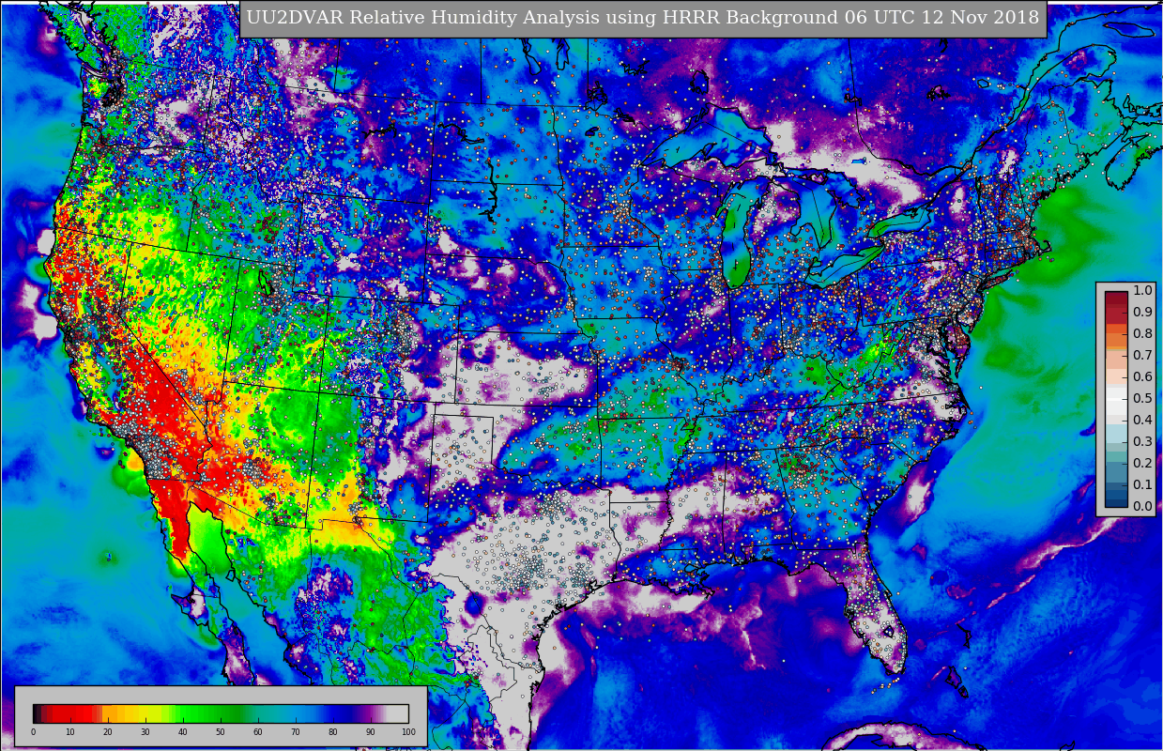This screenshot has height=751, width=1163.
Task: Click the "0" tick label on bottom humidity colorbar
Action: coord(33,731)
